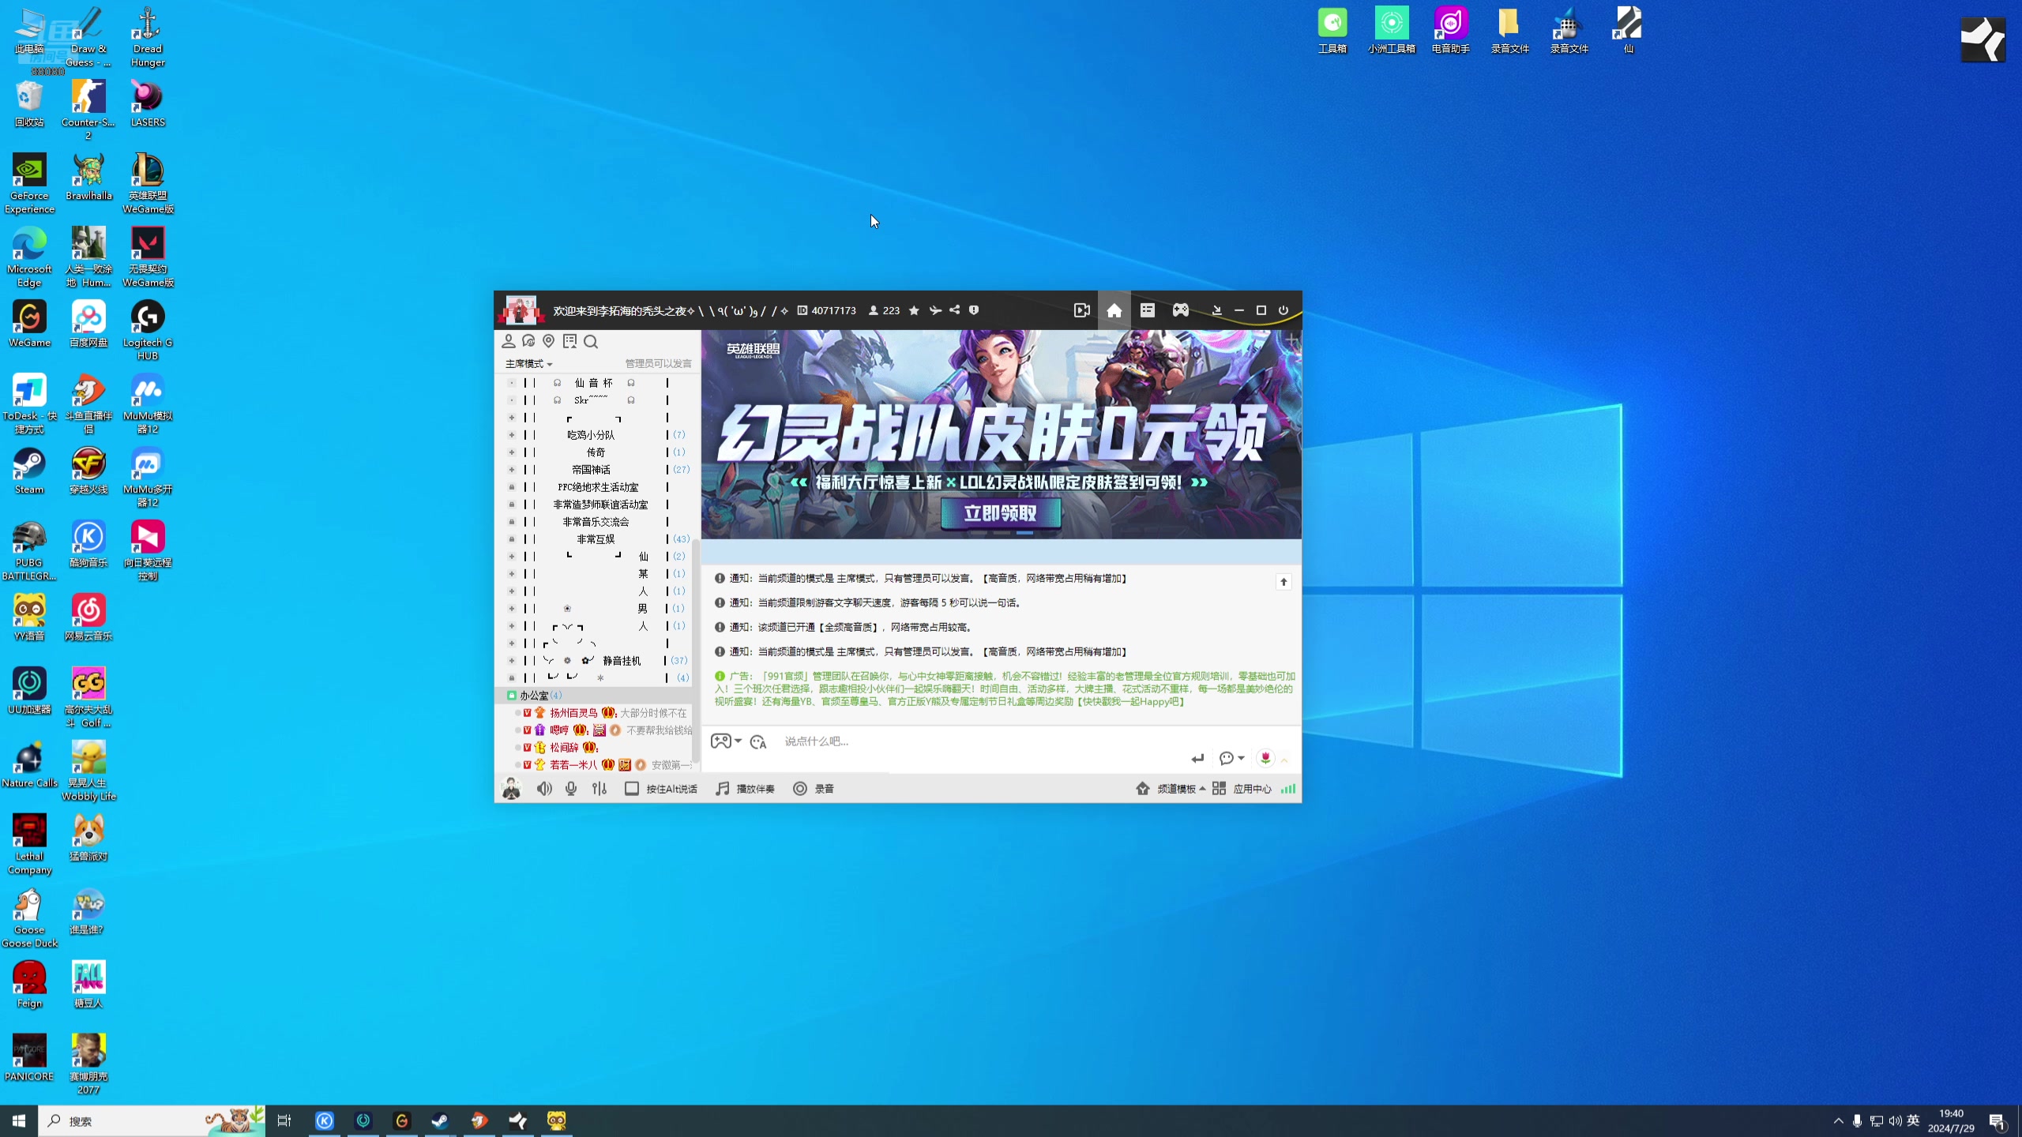2022x1137 pixels.
Task: Collapse the 仙 音 杯 channel row
Action: coord(512,383)
